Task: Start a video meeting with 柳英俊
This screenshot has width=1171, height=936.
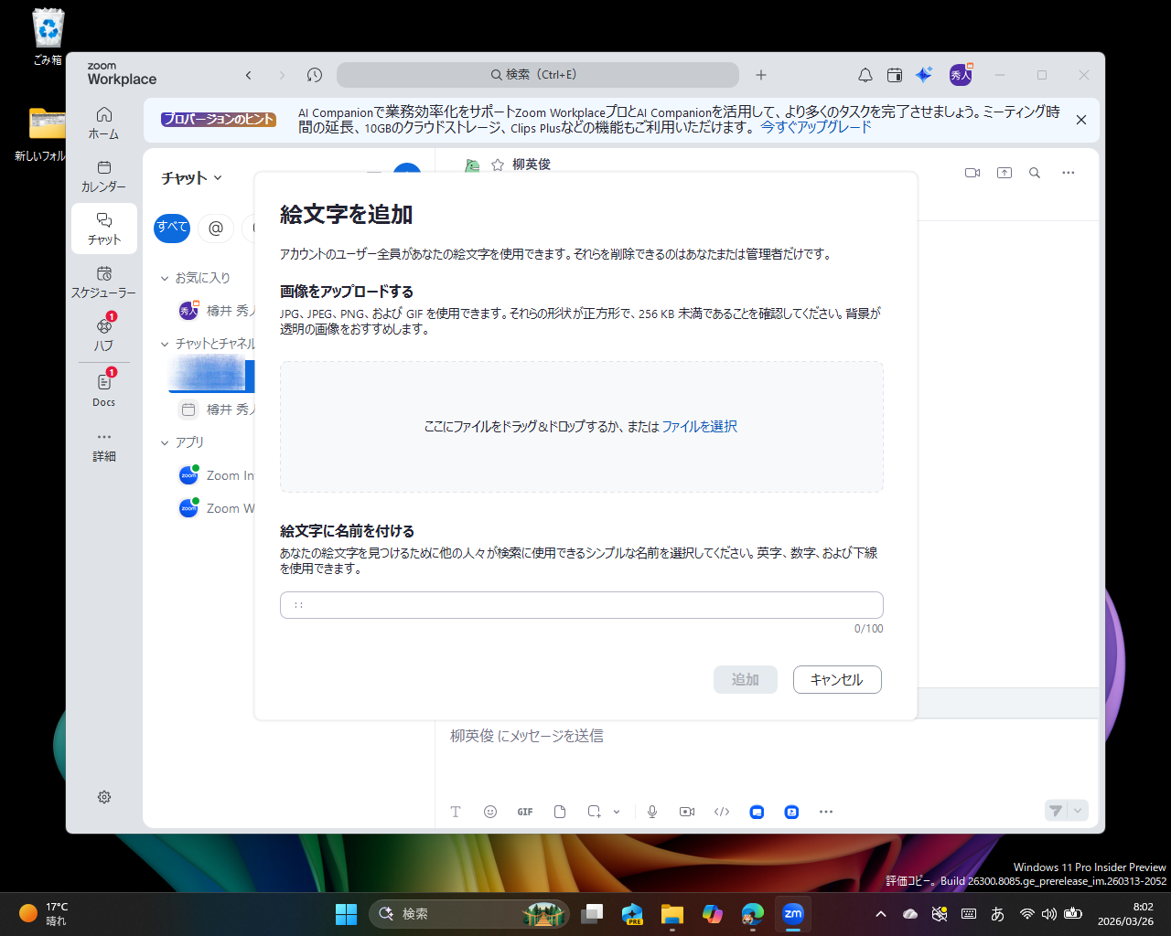Action: coord(972,173)
